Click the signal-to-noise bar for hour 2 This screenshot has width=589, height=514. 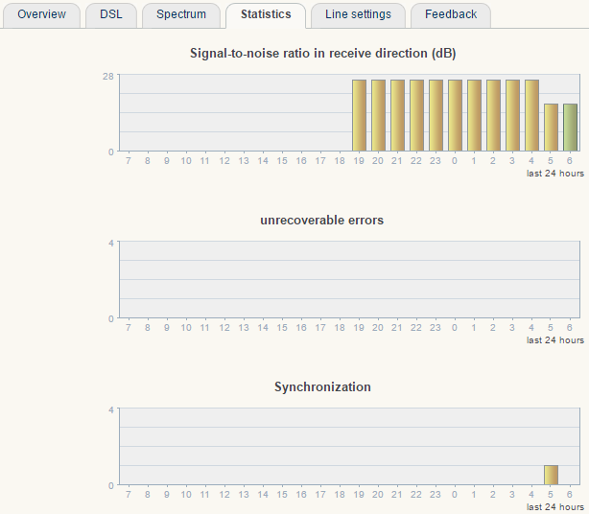(493, 115)
